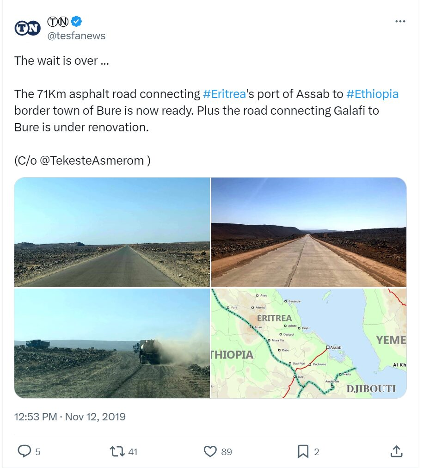
Task: Like the tweet with the heart icon
Action: tap(210, 451)
